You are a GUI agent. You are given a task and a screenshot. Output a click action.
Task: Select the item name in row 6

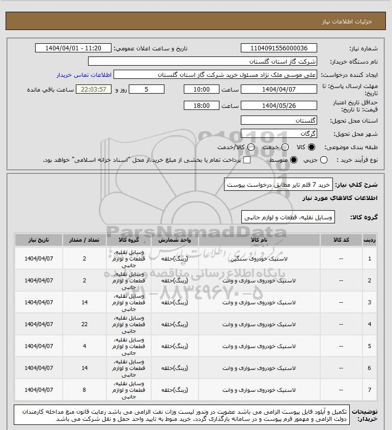(x=259, y=368)
